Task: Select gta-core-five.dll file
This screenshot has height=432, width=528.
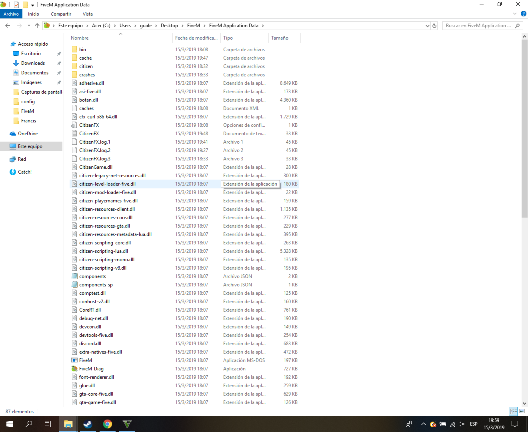Action: 96,394
